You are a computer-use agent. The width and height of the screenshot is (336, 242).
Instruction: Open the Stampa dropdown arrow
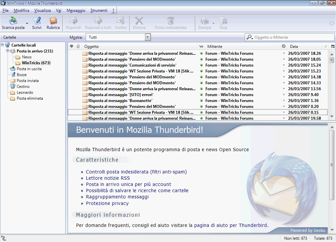(x=213, y=23)
